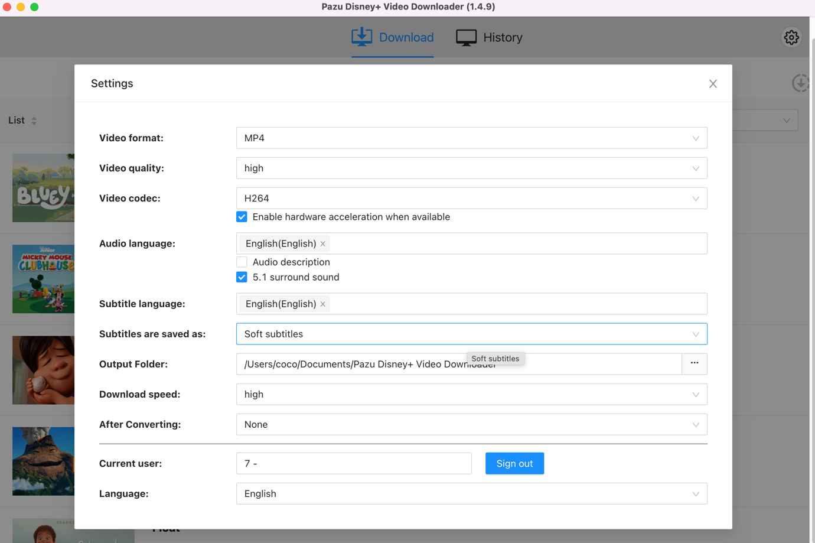Browse output folder with ellipsis button
Image resolution: width=815 pixels, height=543 pixels.
click(695, 363)
